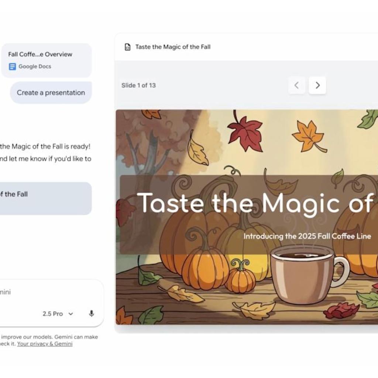Screen dimensions: 378x378
Task: Activate voice input with the microphone icon
Action: pos(91,314)
